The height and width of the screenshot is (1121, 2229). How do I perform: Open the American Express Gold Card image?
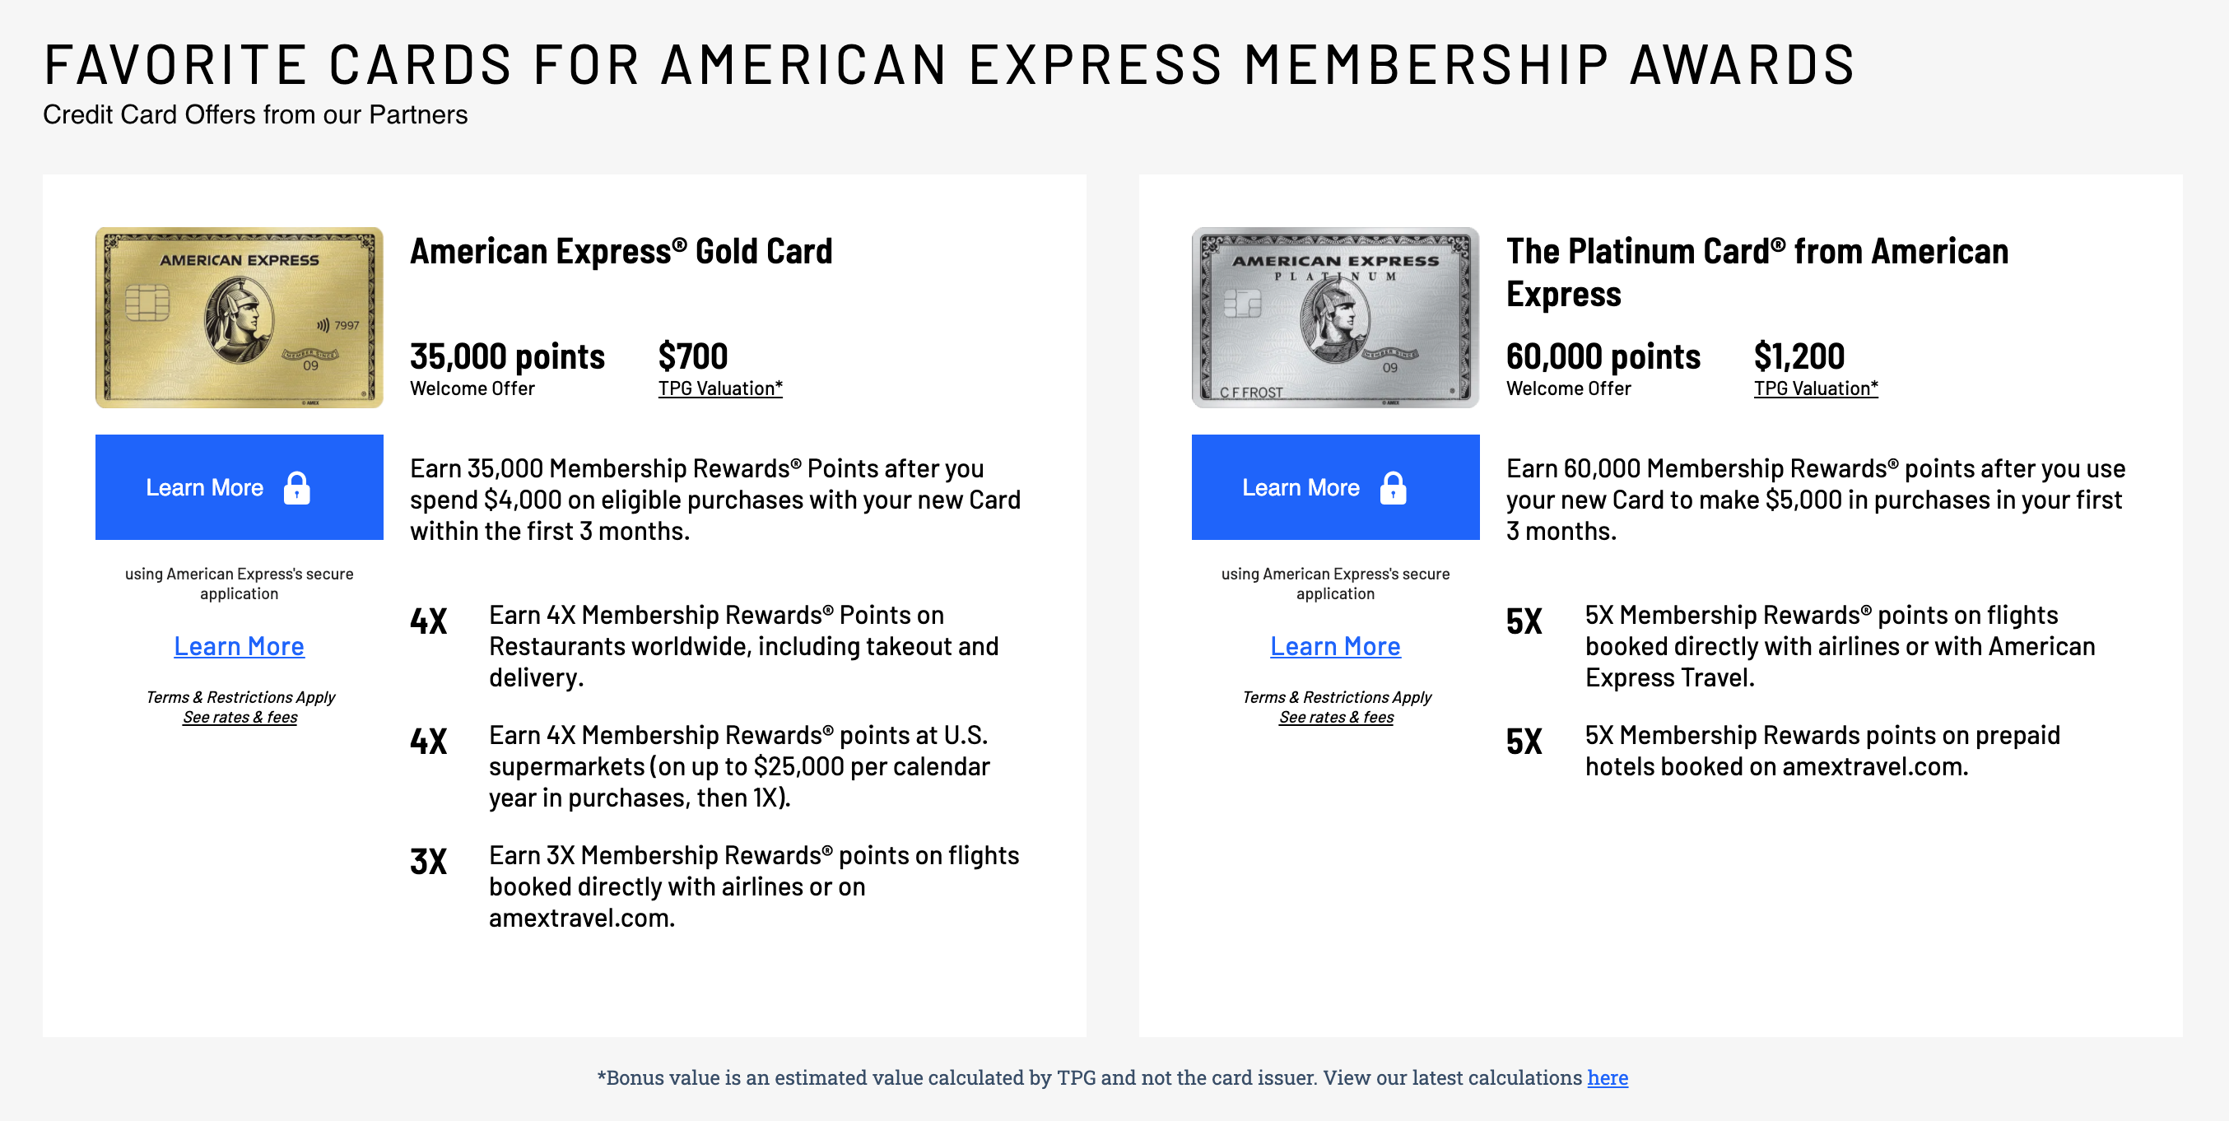239,318
